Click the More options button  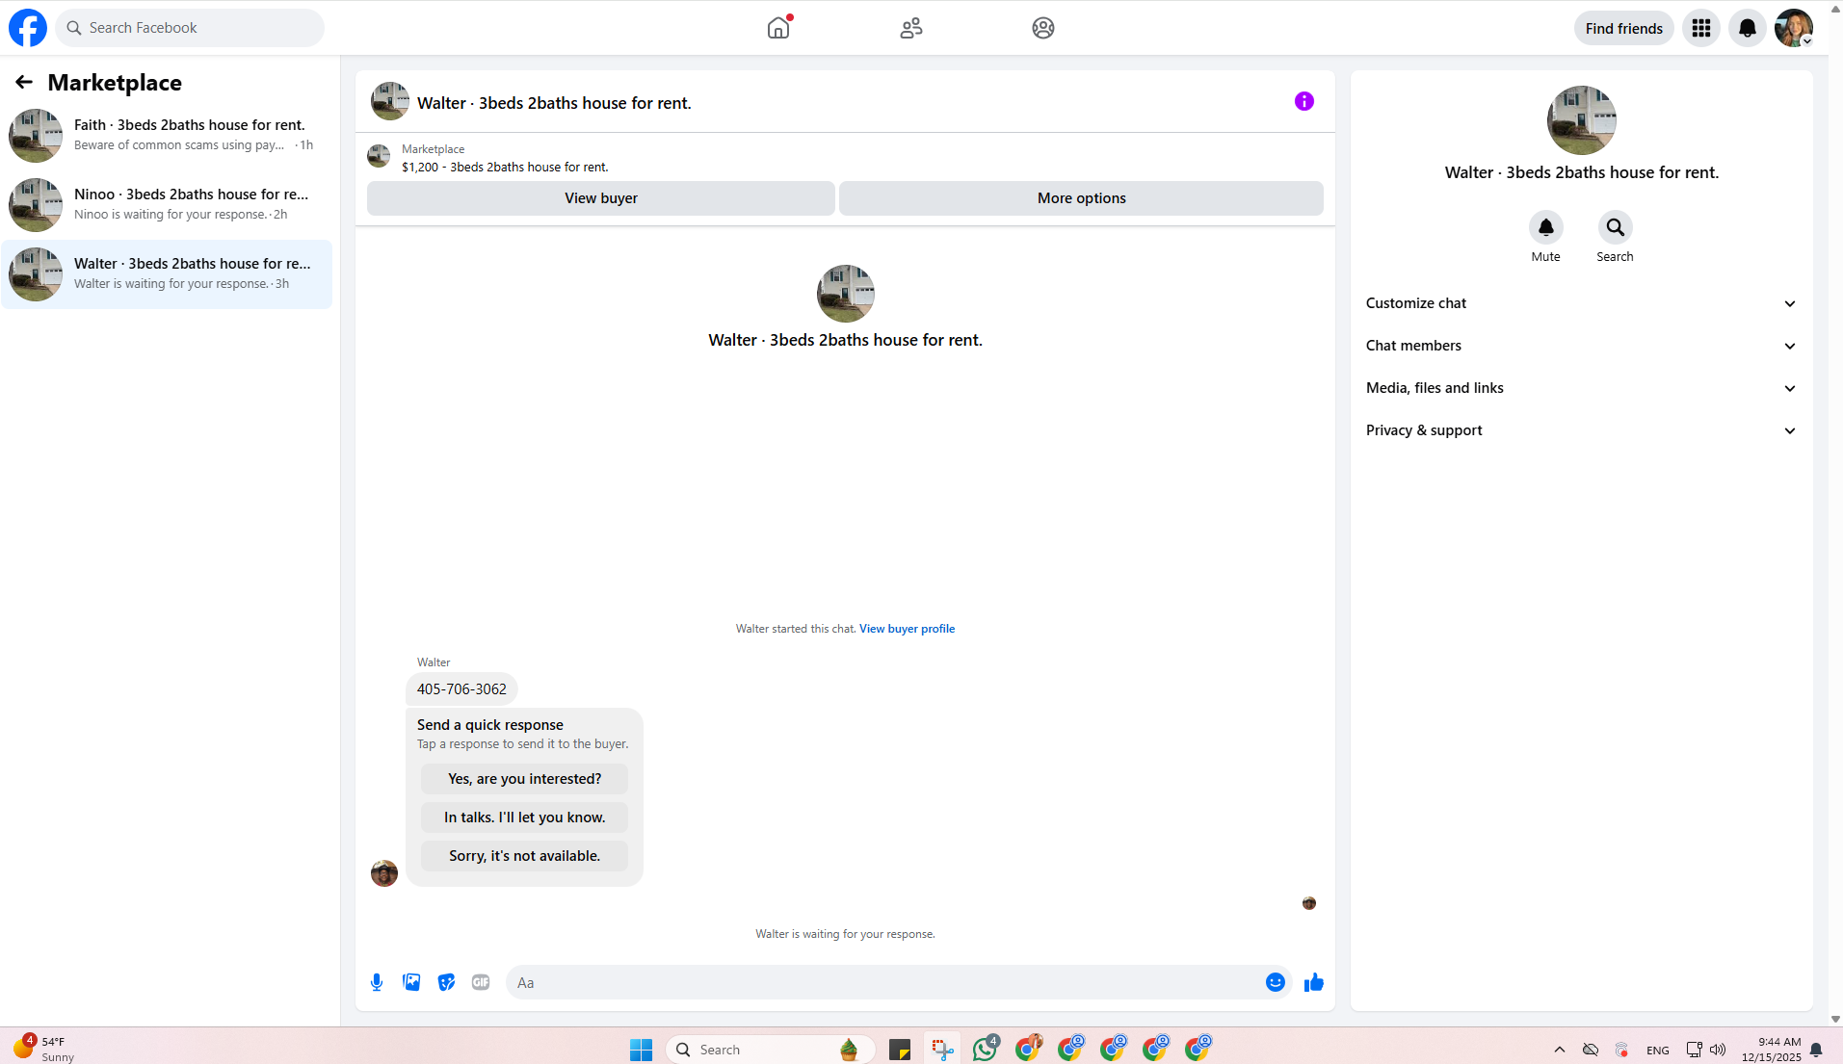pyautogui.click(x=1081, y=198)
